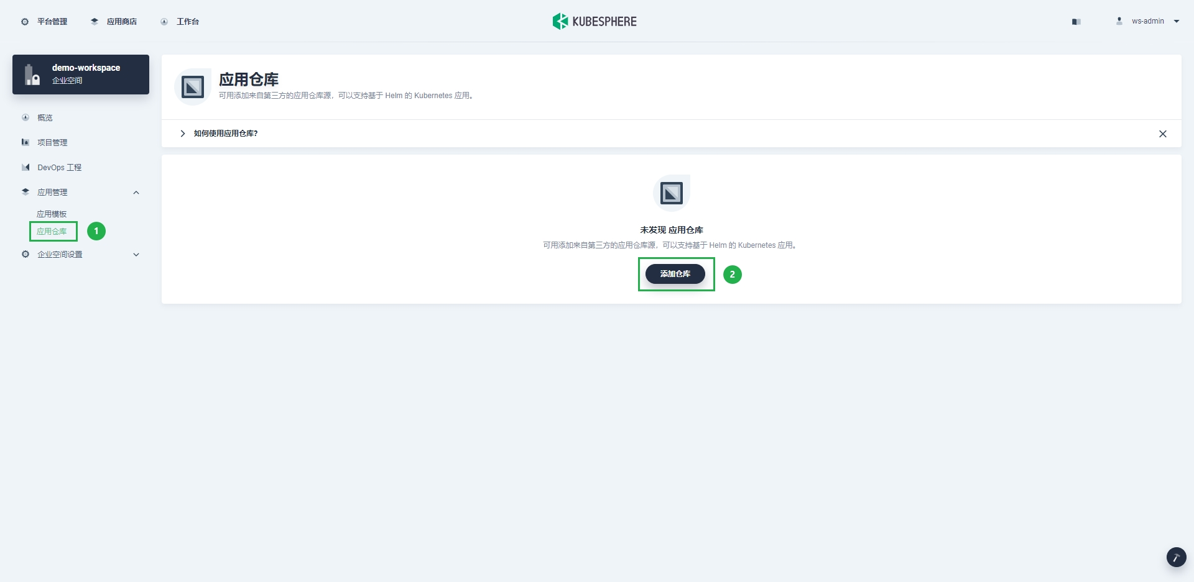Click the 平台管理 gear icon
The height and width of the screenshot is (582, 1194).
[25, 22]
